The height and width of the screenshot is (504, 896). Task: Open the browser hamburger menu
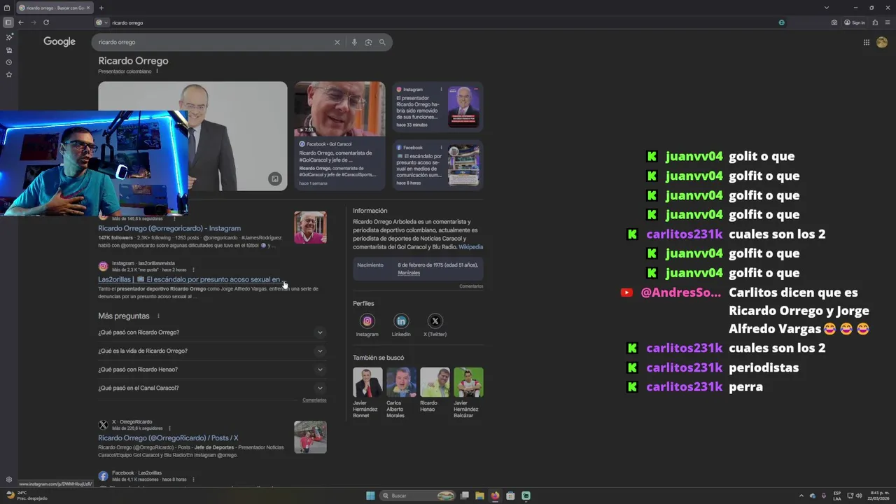pyautogui.click(x=887, y=22)
